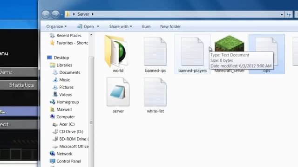
Task: Expand the arrow before Server breadcrumb
Action: [x=74, y=14]
